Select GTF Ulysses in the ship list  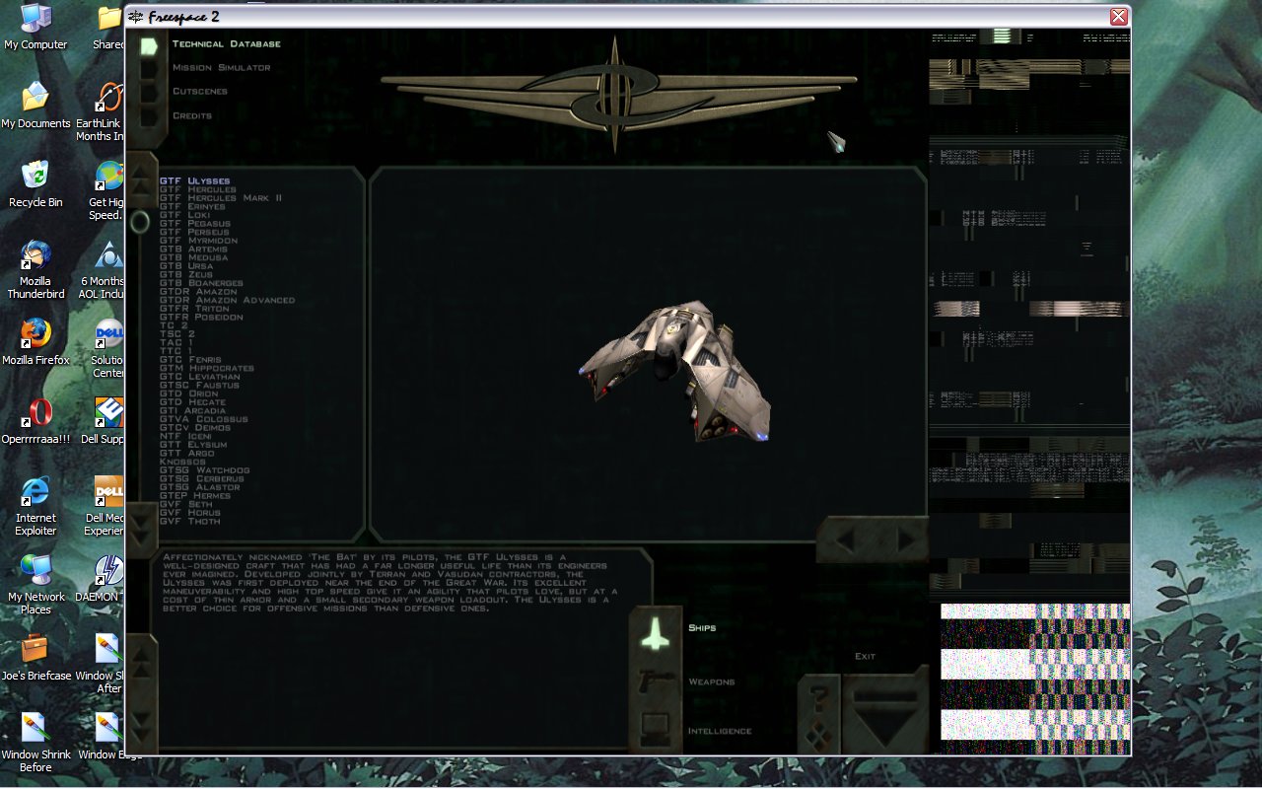point(194,181)
